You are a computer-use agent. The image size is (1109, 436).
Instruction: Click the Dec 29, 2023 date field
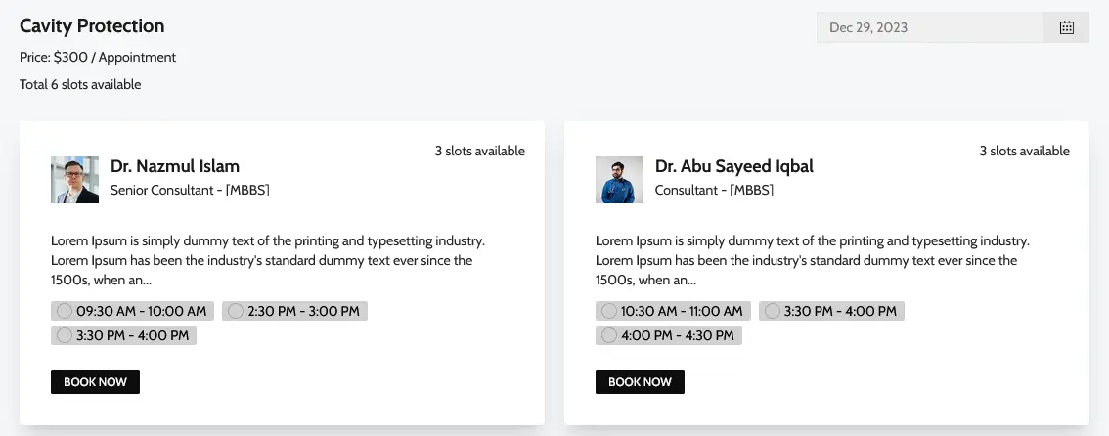pos(930,27)
